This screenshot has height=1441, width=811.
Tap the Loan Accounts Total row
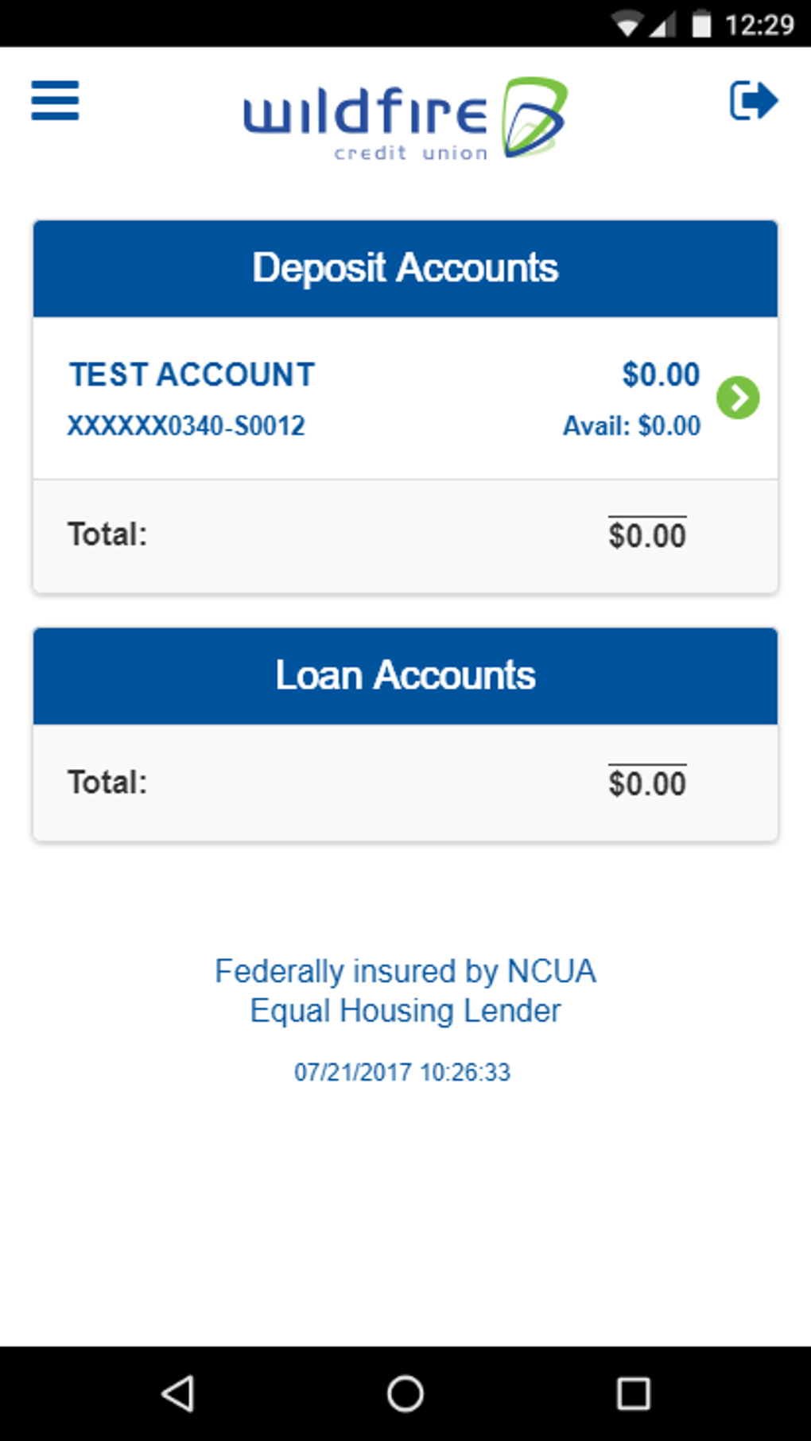(405, 783)
